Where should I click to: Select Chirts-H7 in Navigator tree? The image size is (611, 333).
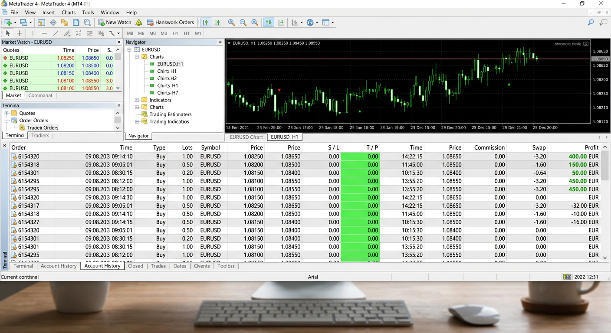168,93
